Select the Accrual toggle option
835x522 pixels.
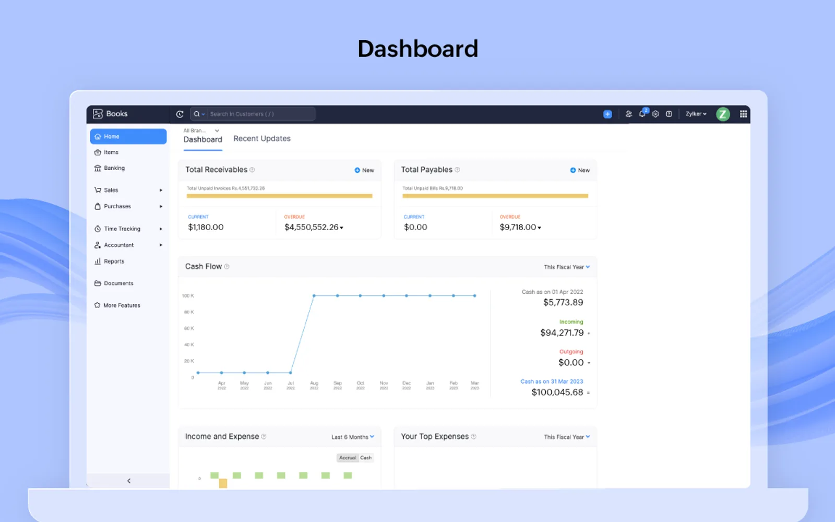[x=348, y=458]
